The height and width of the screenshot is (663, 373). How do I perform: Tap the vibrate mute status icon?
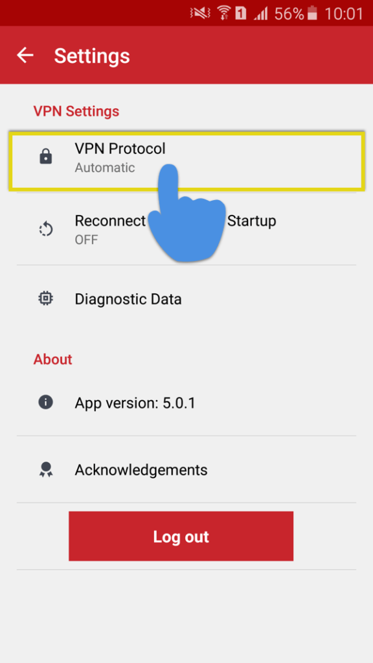(x=201, y=14)
